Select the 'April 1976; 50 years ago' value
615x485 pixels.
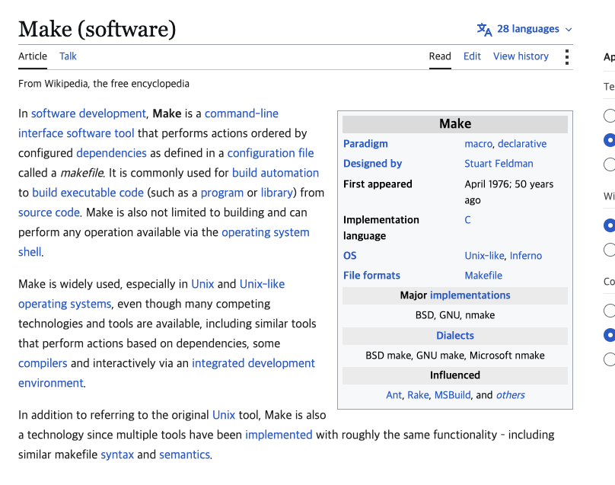508,193
